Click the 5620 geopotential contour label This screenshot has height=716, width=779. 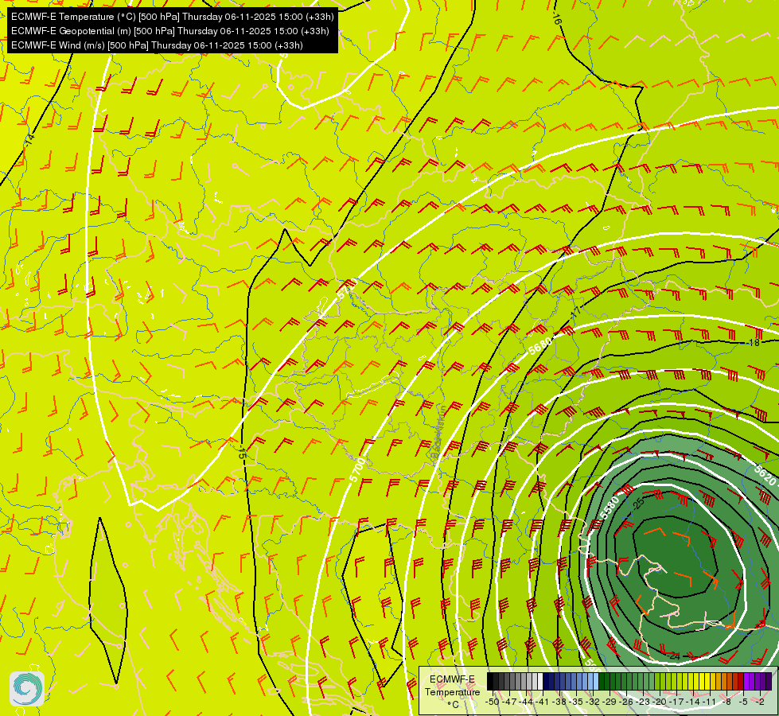765,476
